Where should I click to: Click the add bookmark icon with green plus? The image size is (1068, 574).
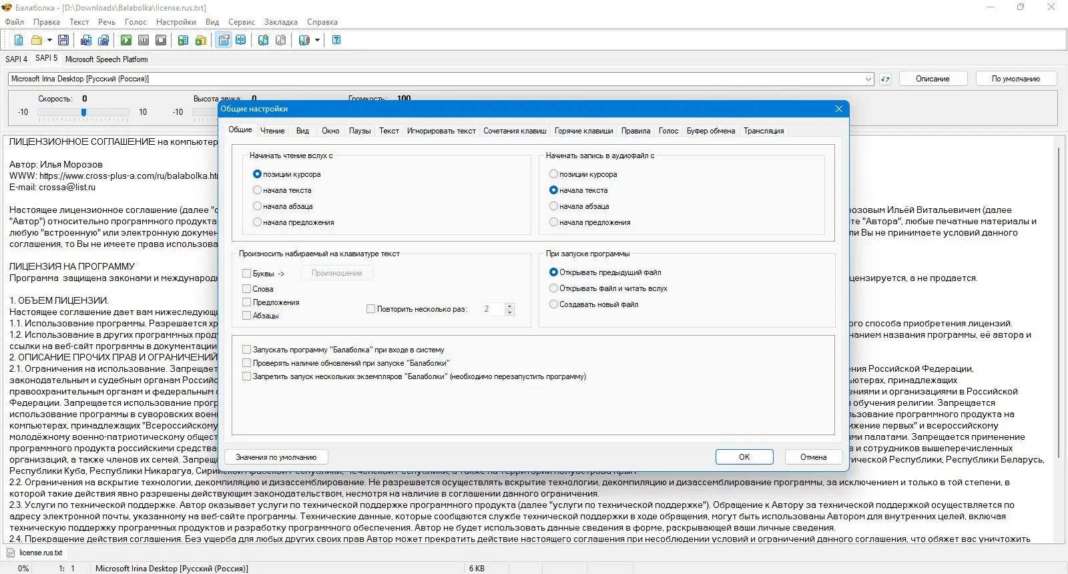[x=264, y=40]
